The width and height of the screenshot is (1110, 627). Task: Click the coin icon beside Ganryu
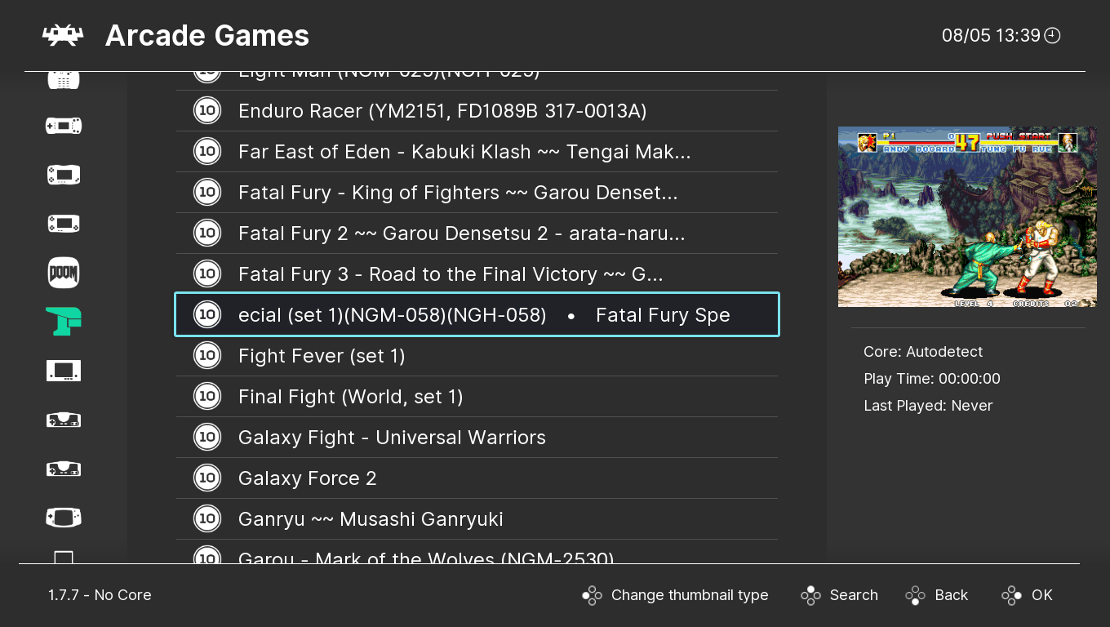[x=207, y=519]
